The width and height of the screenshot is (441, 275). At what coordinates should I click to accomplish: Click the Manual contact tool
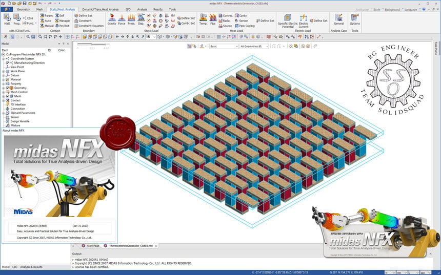(x=47, y=26)
